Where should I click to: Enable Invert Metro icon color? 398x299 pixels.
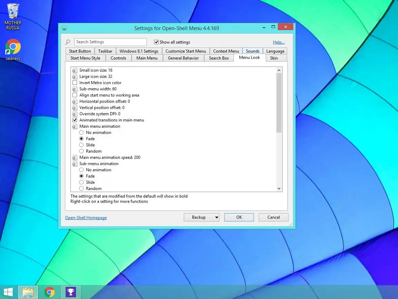pos(75,83)
